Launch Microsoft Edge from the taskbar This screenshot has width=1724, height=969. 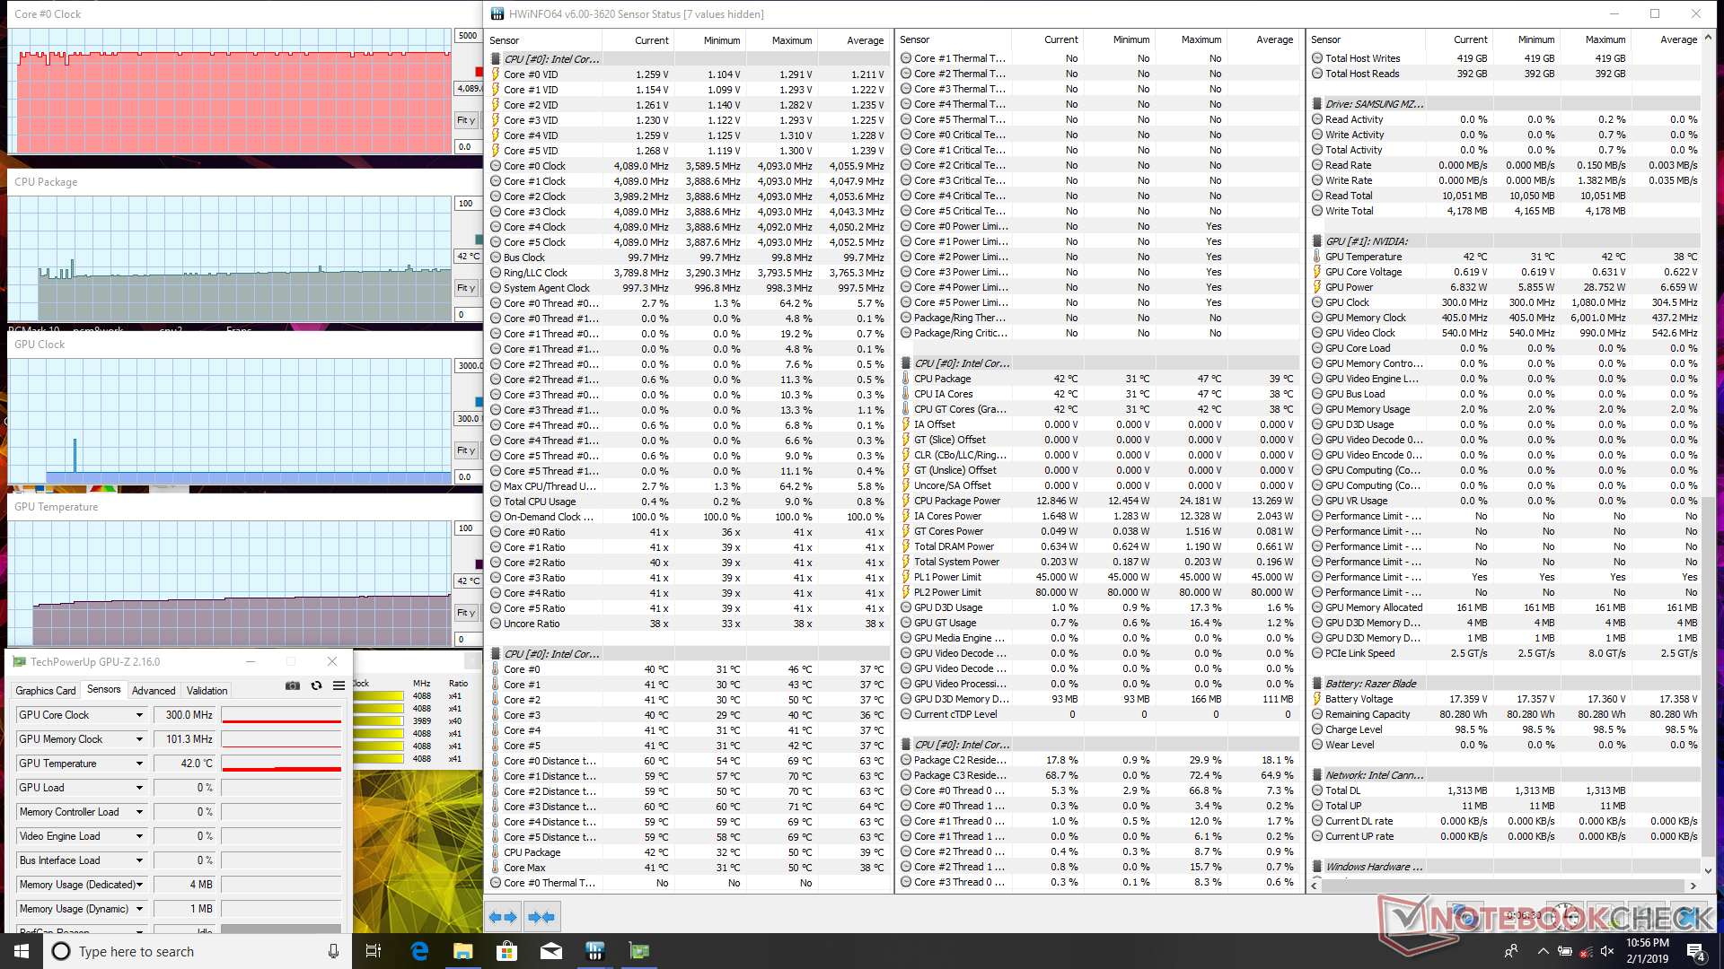click(x=419, y=951)
